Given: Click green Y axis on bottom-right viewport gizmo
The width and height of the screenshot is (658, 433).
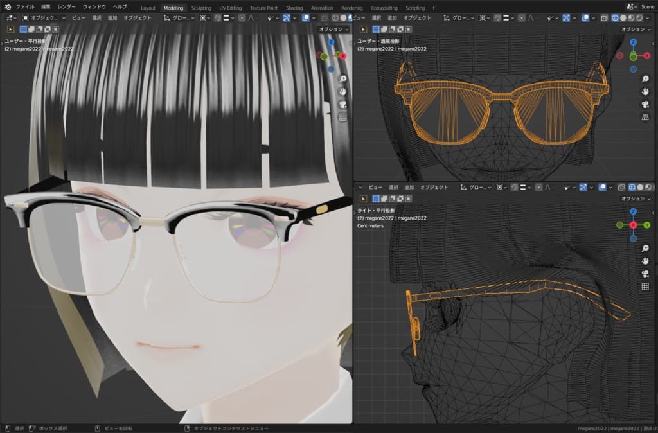Looking at the screenshot, I should [646, 225].
